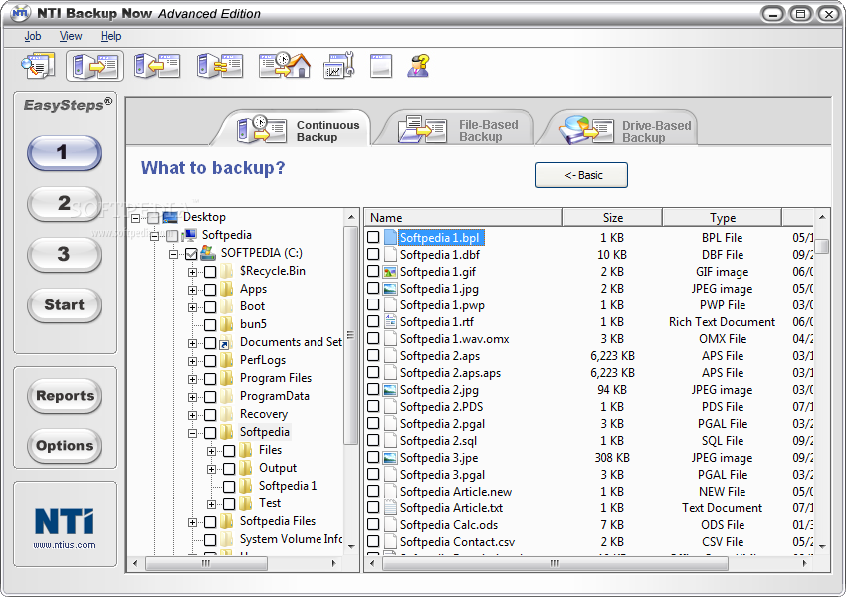847x598 pixels.
Task: Click the Documents and Settings shortcut icon
Action: tap(226, 342)
